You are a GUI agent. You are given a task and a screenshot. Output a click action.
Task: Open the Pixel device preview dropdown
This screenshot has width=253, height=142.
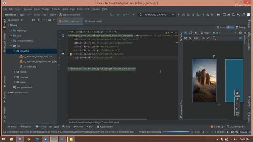pos(206,33)
